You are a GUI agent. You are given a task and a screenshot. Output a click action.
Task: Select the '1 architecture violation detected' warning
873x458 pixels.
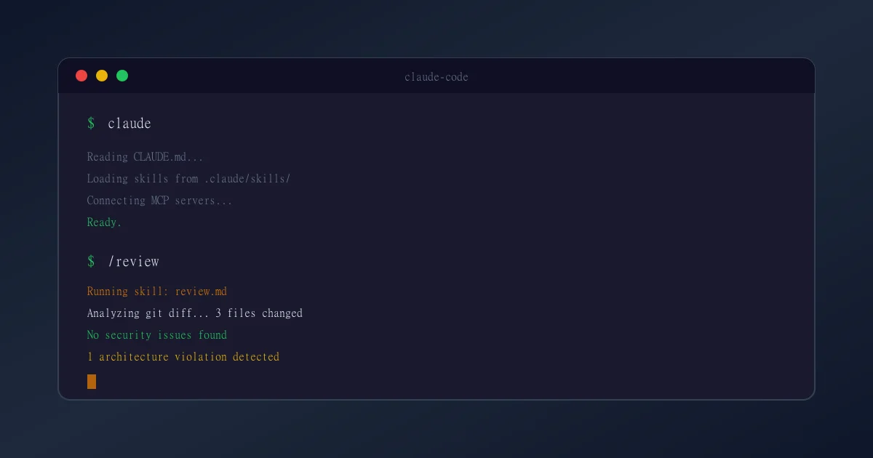click(183, 356)
